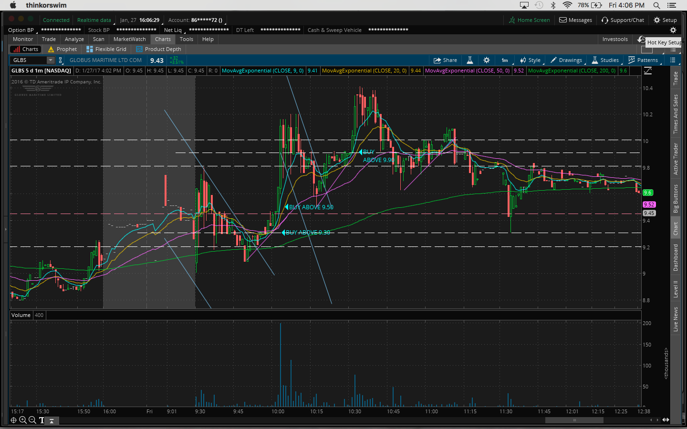
Task: Toggle the Level II side panel
Action: pos(676,289)
